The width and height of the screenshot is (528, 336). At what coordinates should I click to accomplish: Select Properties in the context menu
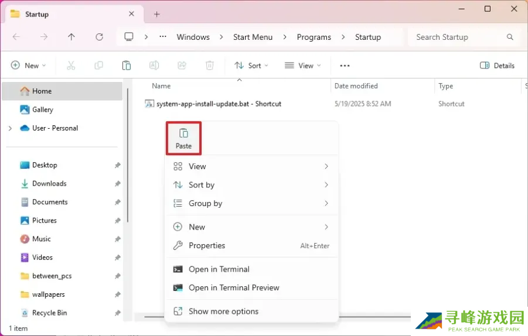click(x=207, y=246)
